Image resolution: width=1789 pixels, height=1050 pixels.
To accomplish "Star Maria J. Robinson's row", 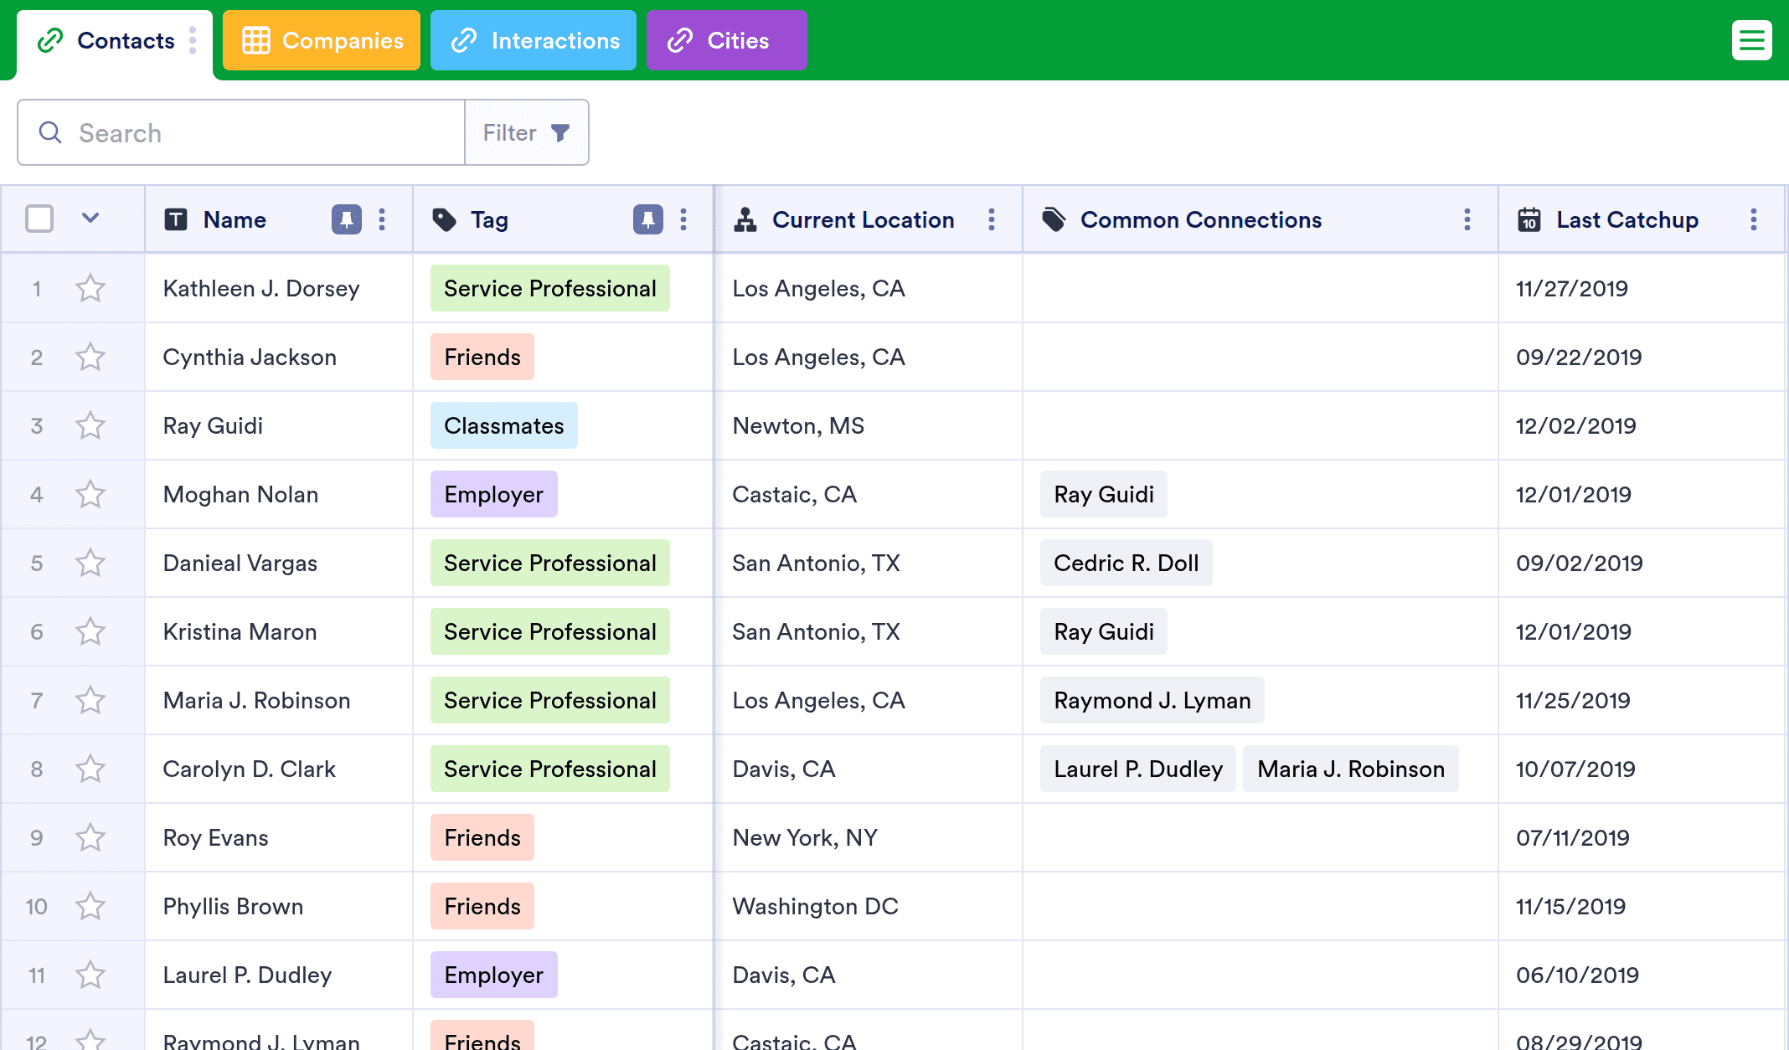I will (90, 701).
